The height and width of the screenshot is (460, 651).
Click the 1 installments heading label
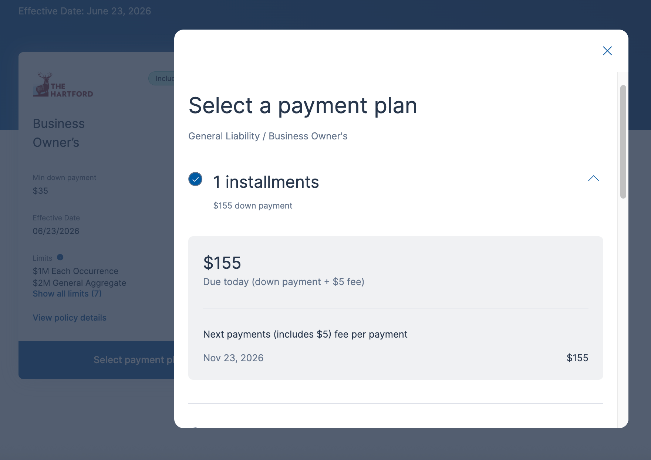[x=266, y=182]
